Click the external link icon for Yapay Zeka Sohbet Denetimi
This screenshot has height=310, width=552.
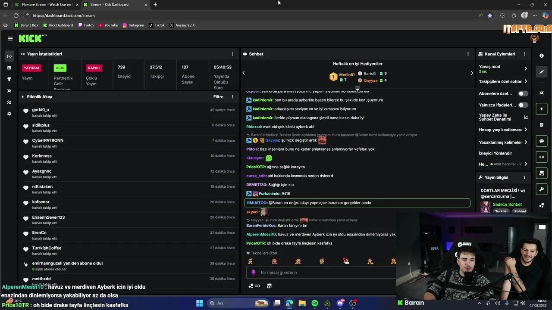[526, 117]
